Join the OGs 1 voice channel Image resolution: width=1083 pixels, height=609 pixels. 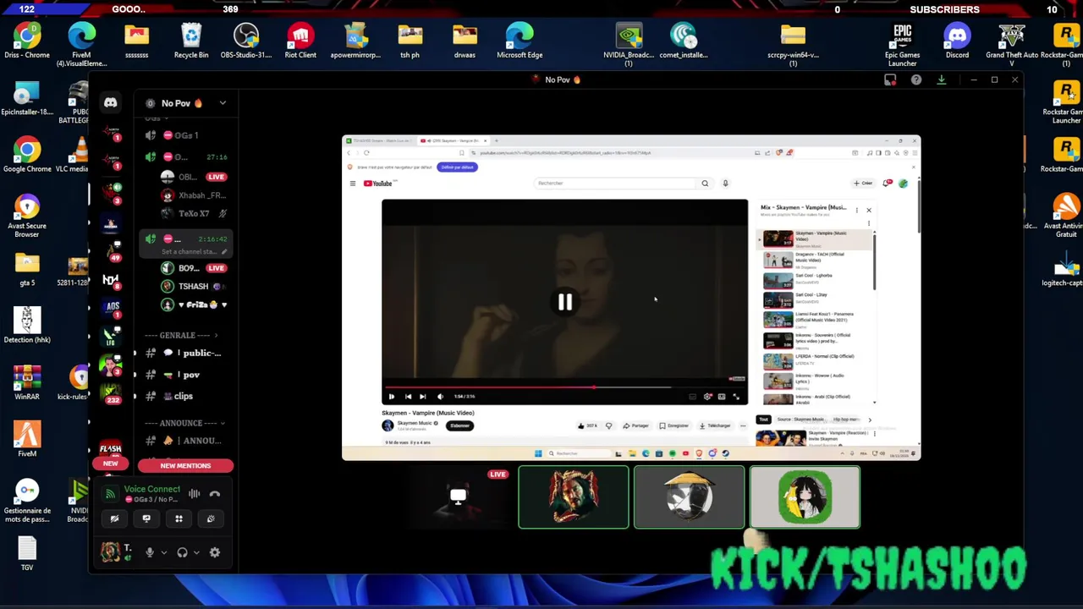tap(184, 135)
